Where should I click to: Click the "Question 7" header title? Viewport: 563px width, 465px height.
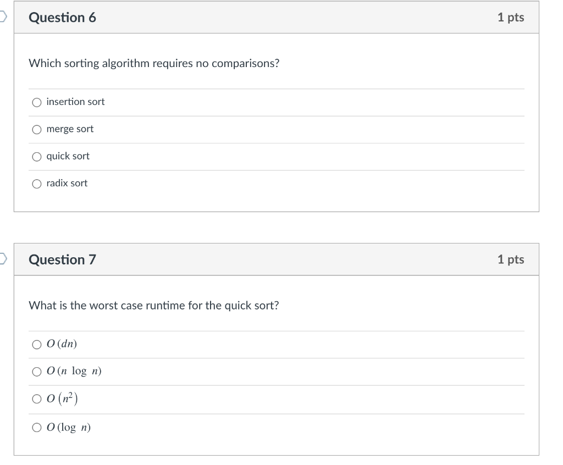point(62,259)
